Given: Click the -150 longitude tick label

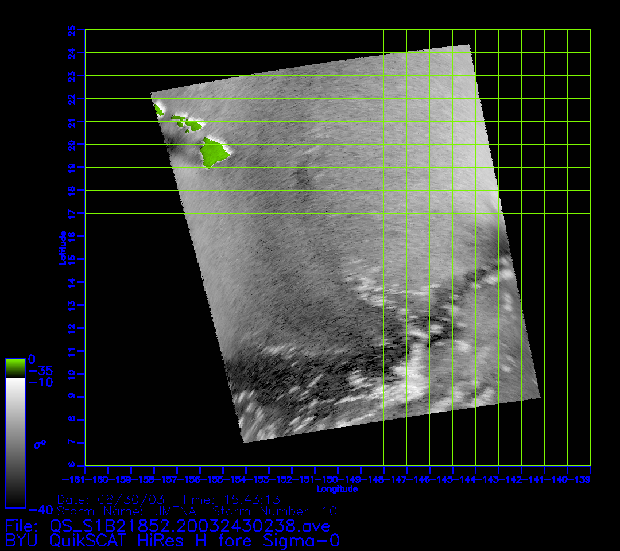Looking at the screenshot, I should (338, 479).
